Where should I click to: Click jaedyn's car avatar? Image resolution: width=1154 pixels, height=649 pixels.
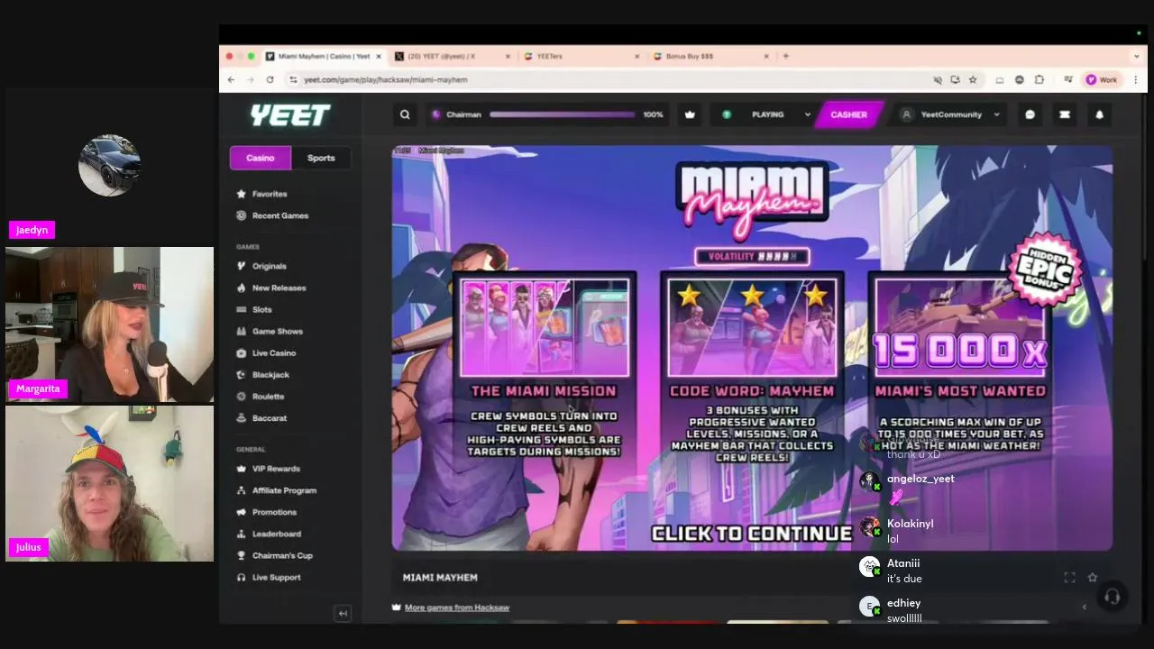(x=109, y=165)
